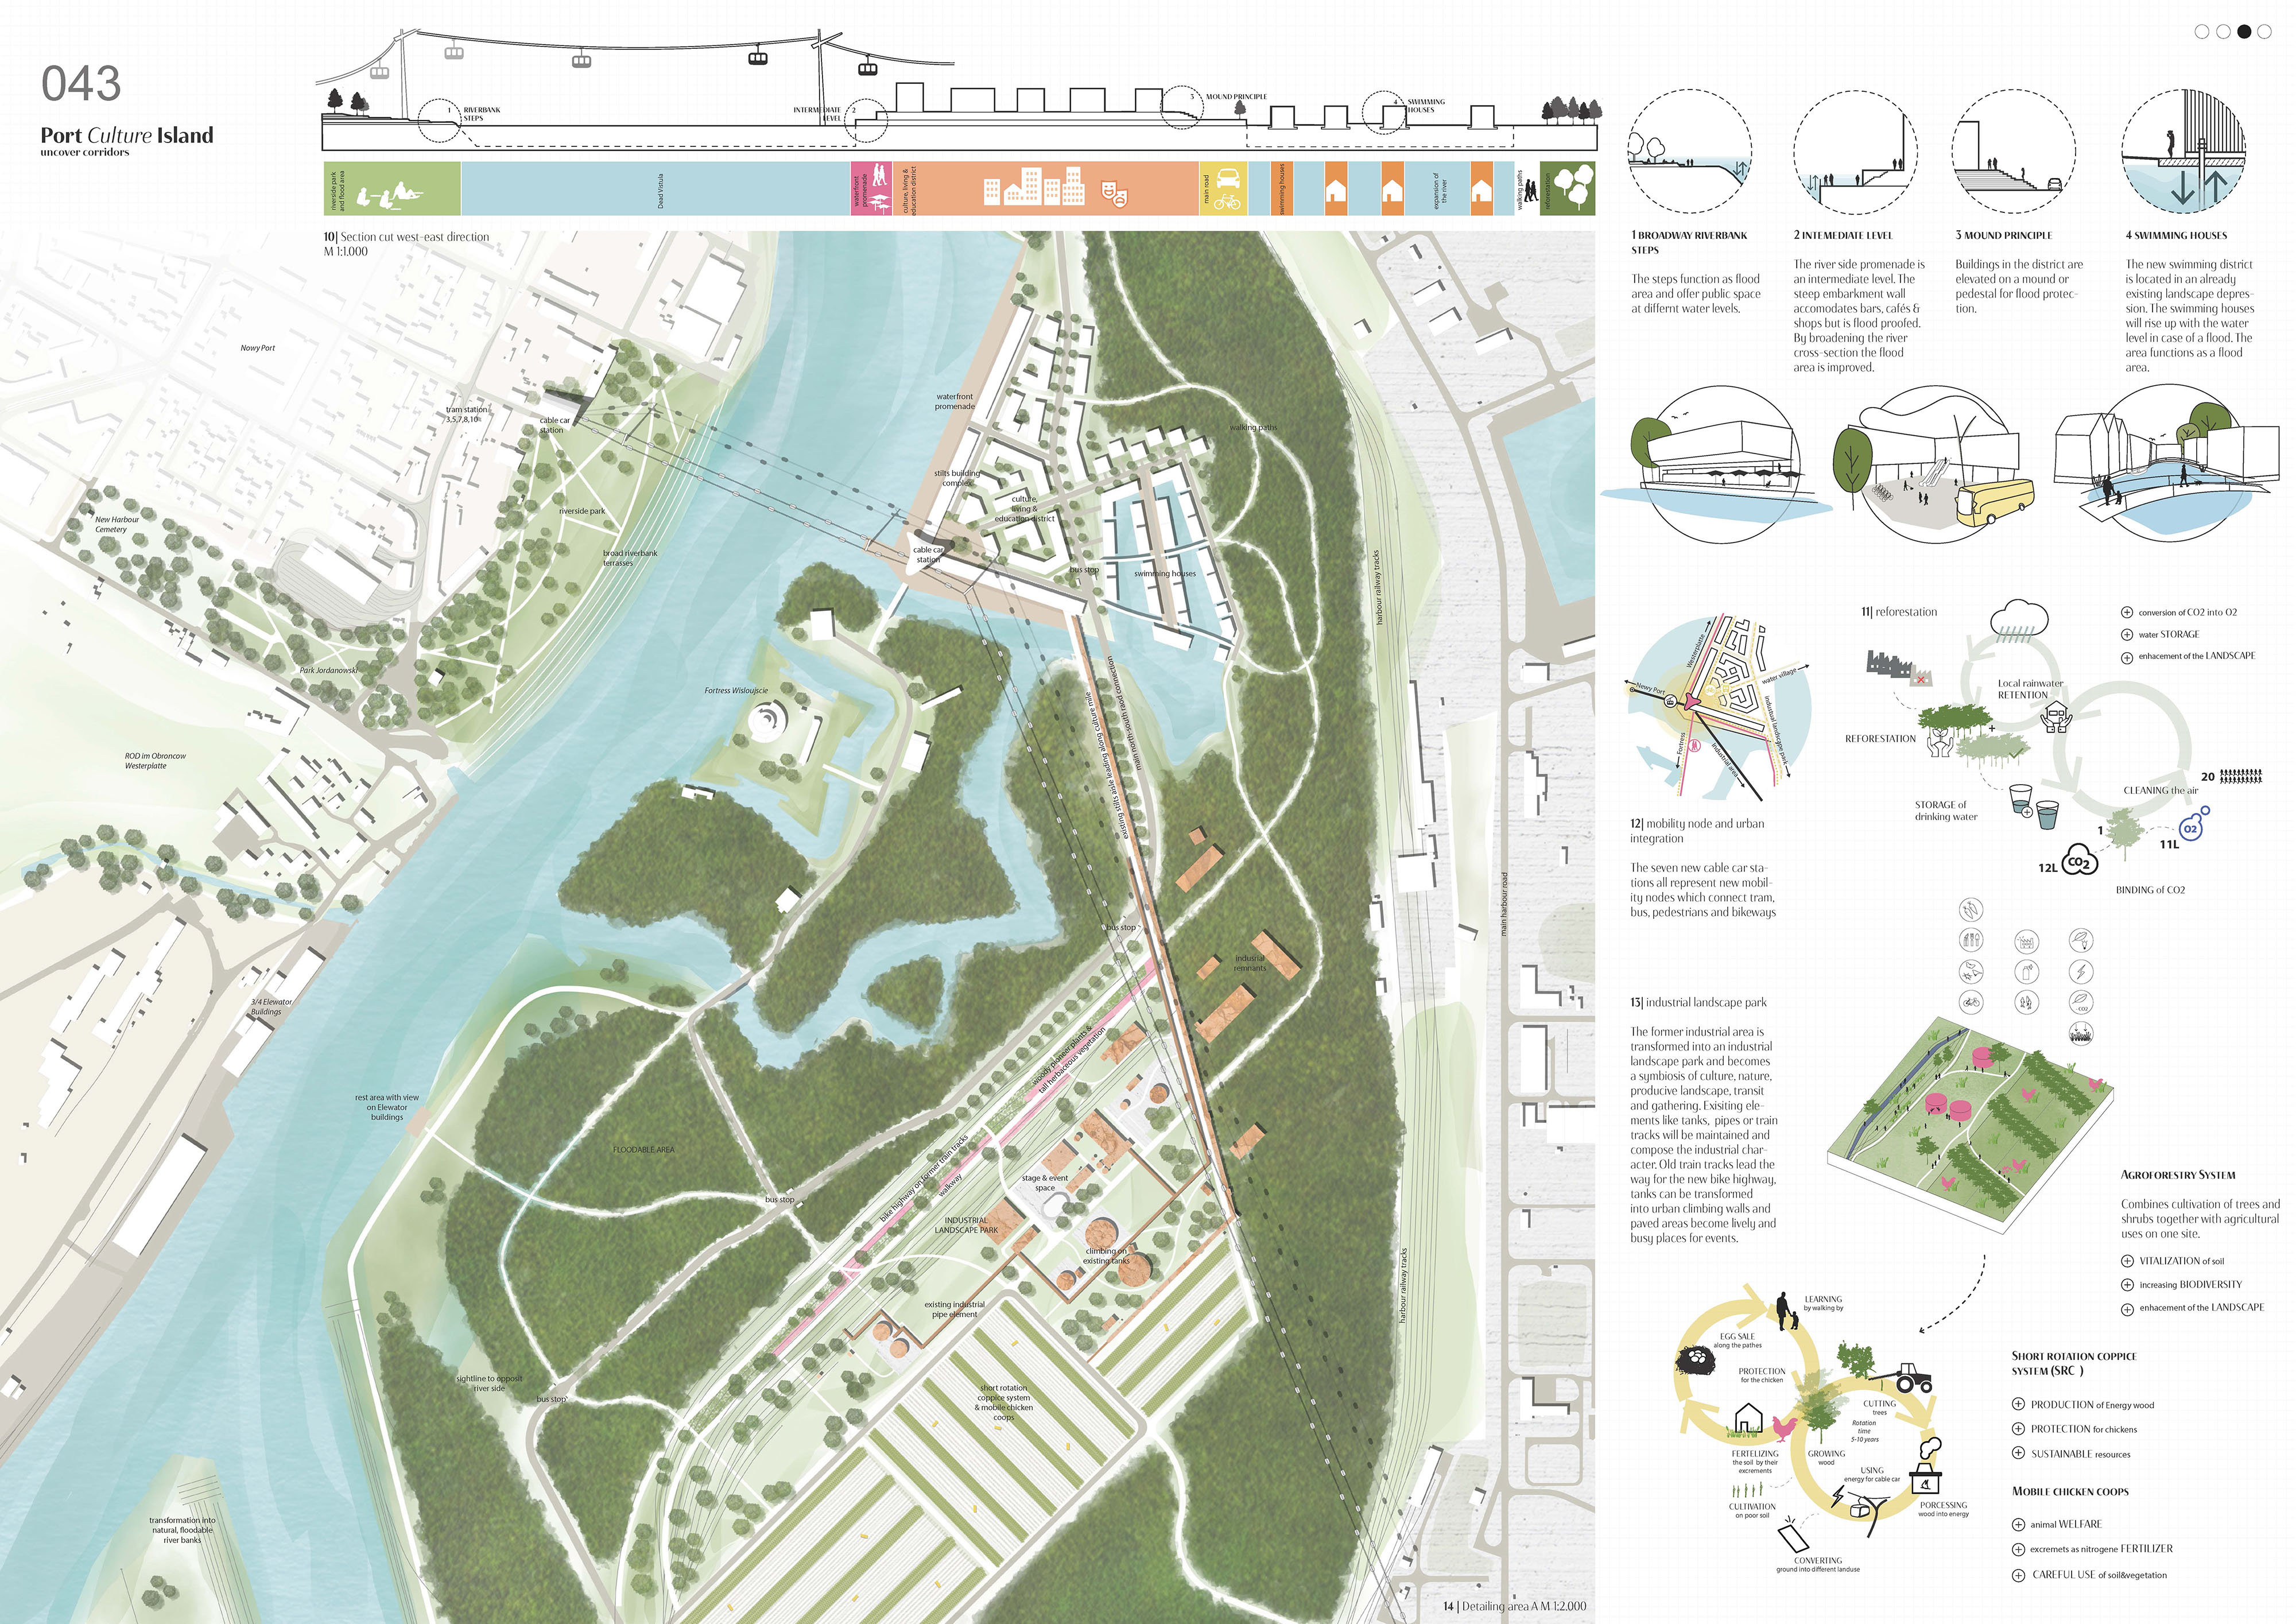The width and height of the screenshot is (2296, 1624).
Task: Click the "INDUSTRIAL LANDSCAPE PARK" map label
Action: coord(966,1225)
